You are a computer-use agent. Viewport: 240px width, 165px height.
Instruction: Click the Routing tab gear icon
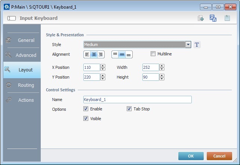[9, 85]
